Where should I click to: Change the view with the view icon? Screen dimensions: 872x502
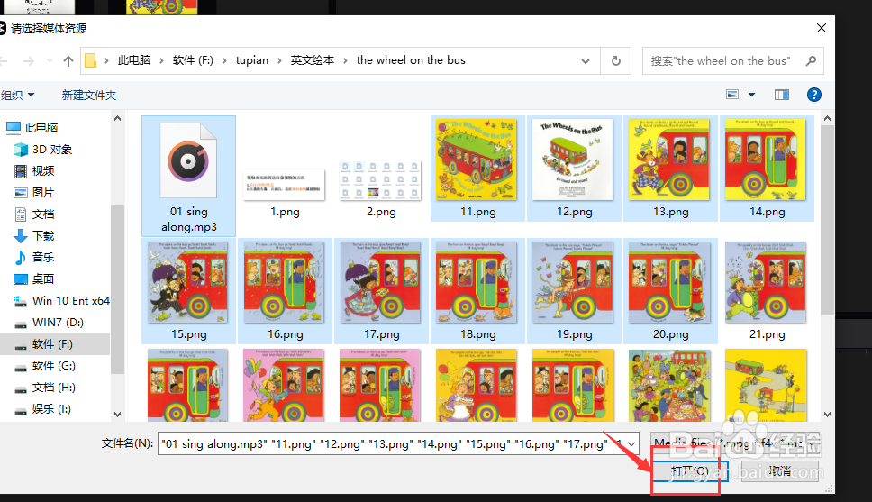pos(732,95)
